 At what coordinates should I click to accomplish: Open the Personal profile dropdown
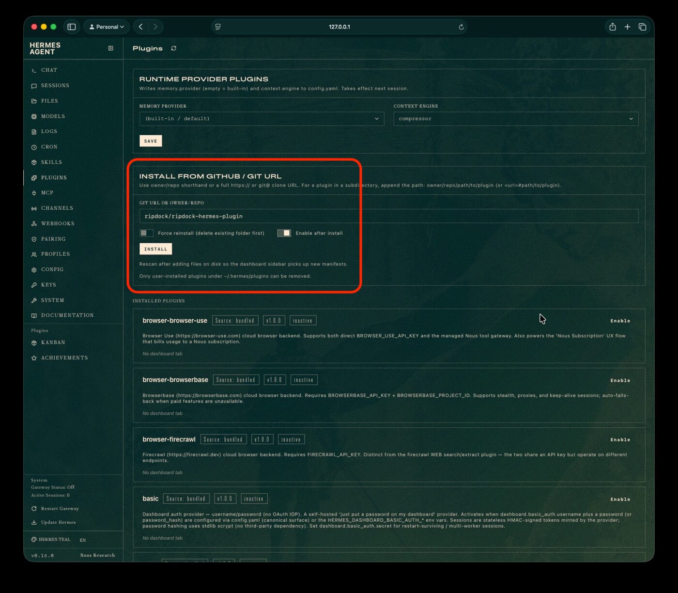pos(107,27)
